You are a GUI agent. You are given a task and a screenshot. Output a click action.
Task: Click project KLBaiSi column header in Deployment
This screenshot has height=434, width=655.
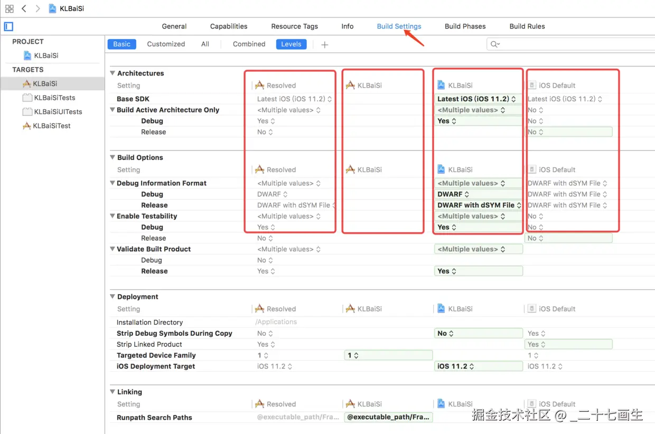(x=455, y=309)
